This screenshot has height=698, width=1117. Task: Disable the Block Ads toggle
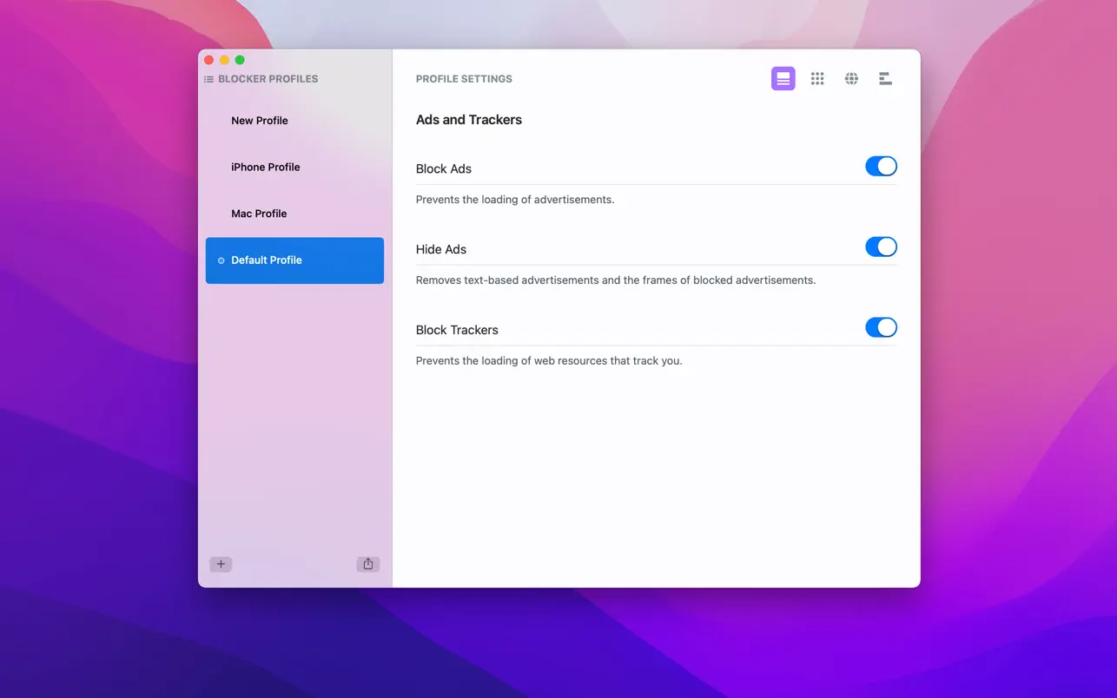click(x=881, y=167)
